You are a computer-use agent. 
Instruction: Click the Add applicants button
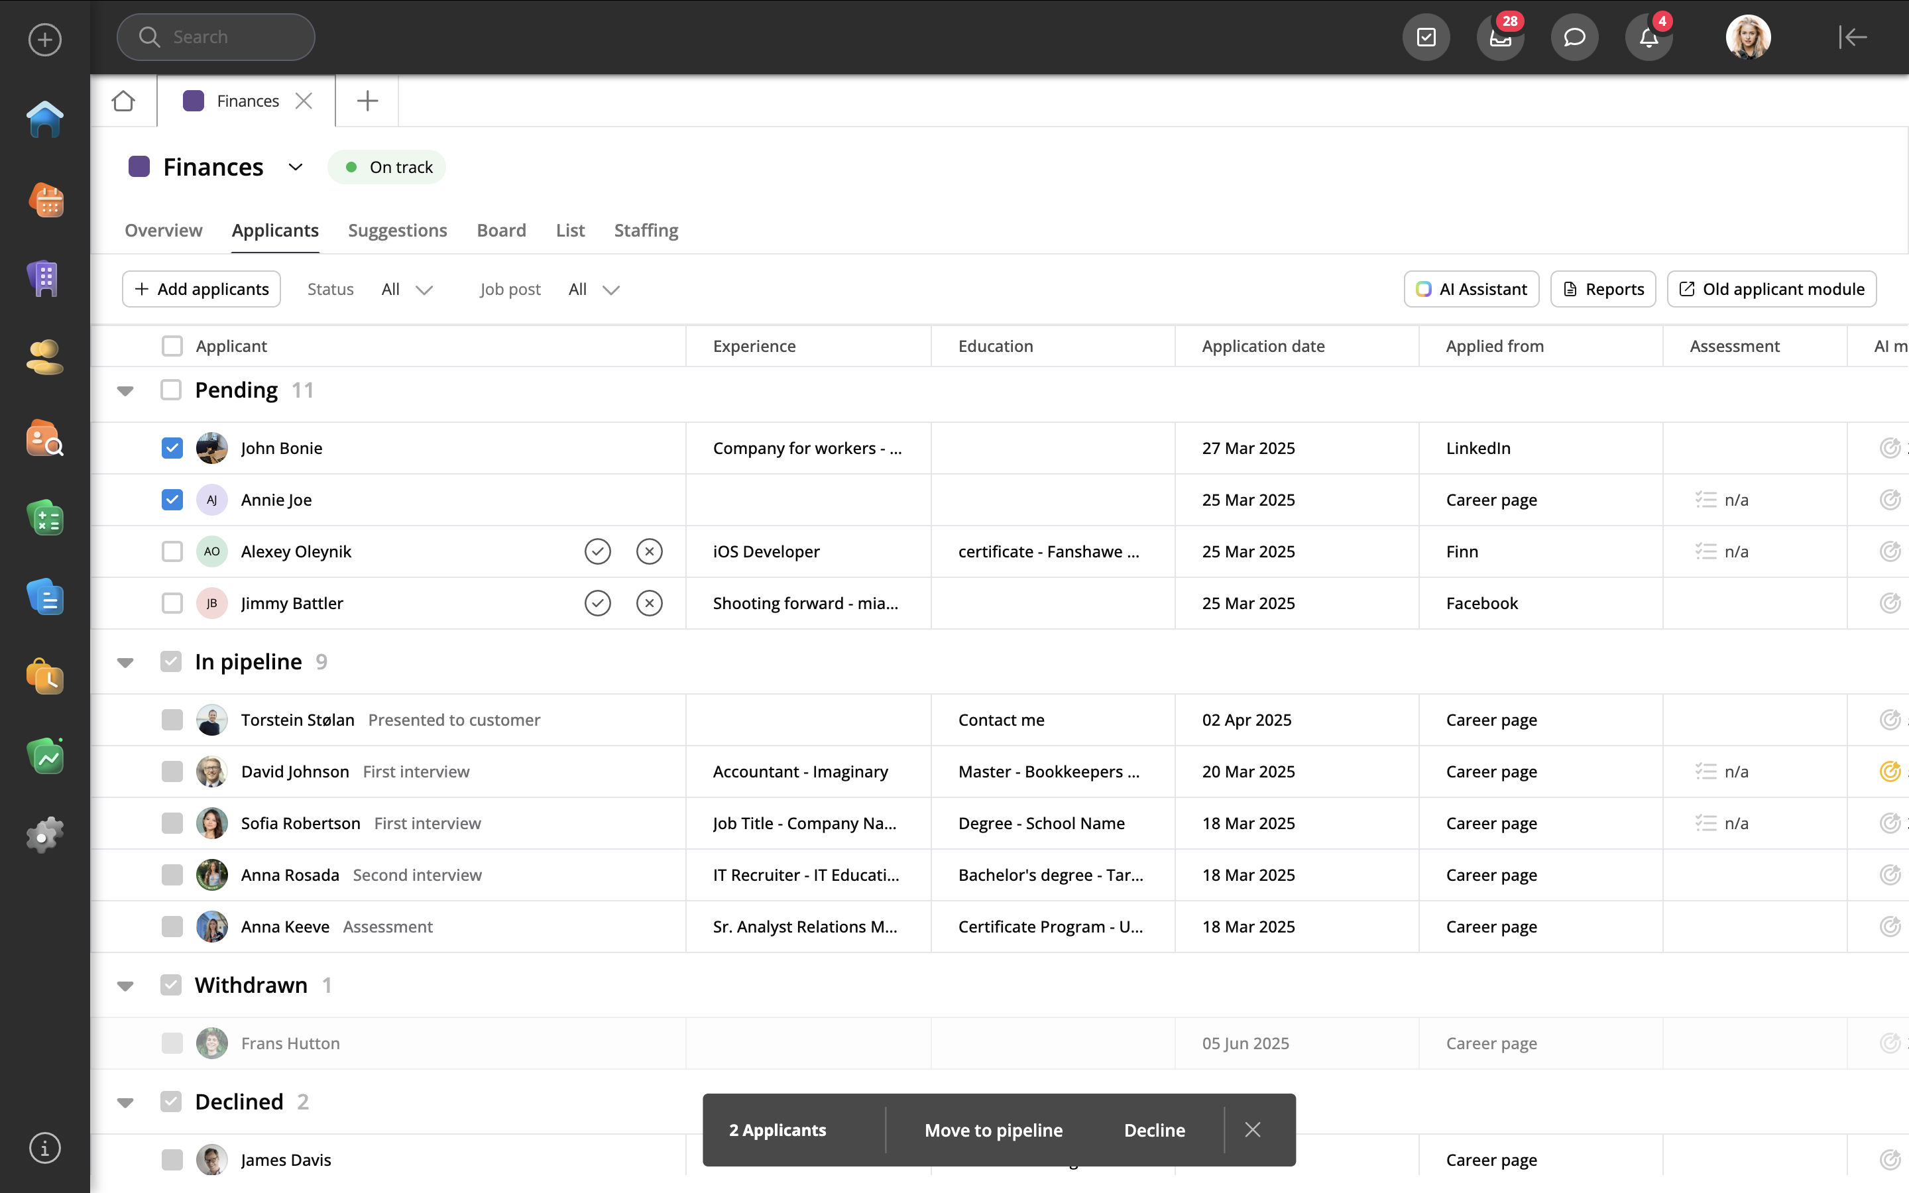coord(202,290)
